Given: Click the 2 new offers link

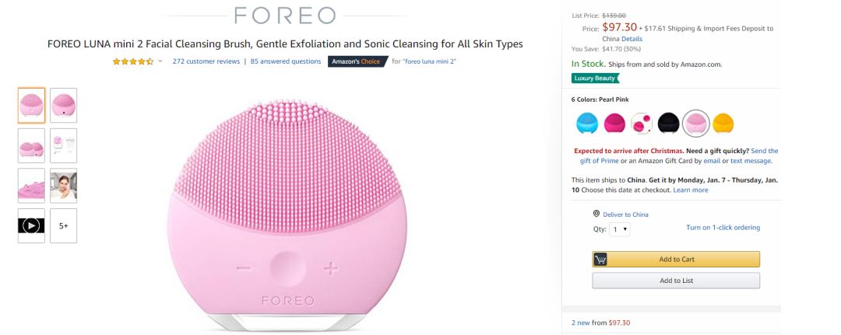Looking at the screenshot, I should 580,323.
